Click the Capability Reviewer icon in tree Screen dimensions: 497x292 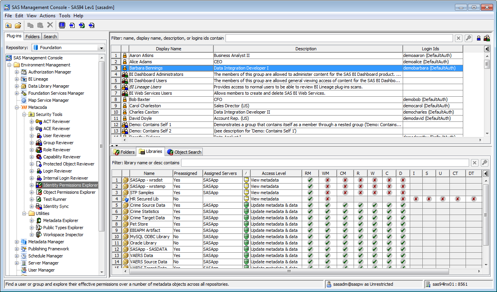point(39,157)
